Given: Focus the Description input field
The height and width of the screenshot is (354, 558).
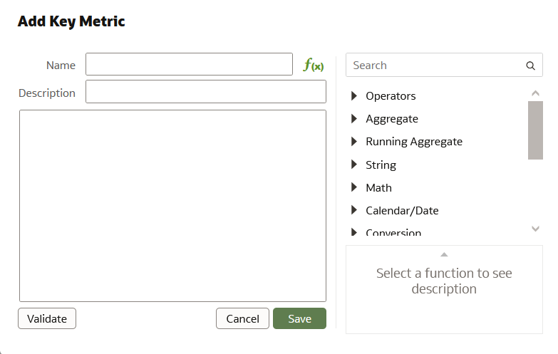Looking at the screenshot, I should pos(205,92).
